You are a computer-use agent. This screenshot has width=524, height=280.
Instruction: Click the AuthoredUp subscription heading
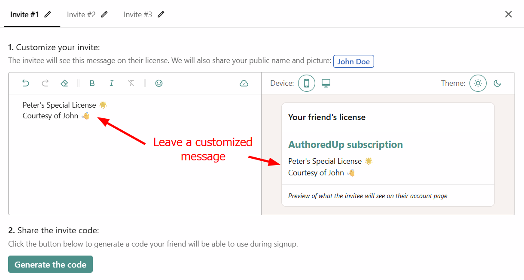point(345,145)
